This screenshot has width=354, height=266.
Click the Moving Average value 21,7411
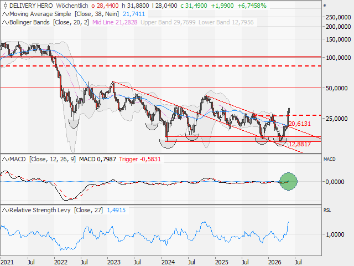click(134, 14)
